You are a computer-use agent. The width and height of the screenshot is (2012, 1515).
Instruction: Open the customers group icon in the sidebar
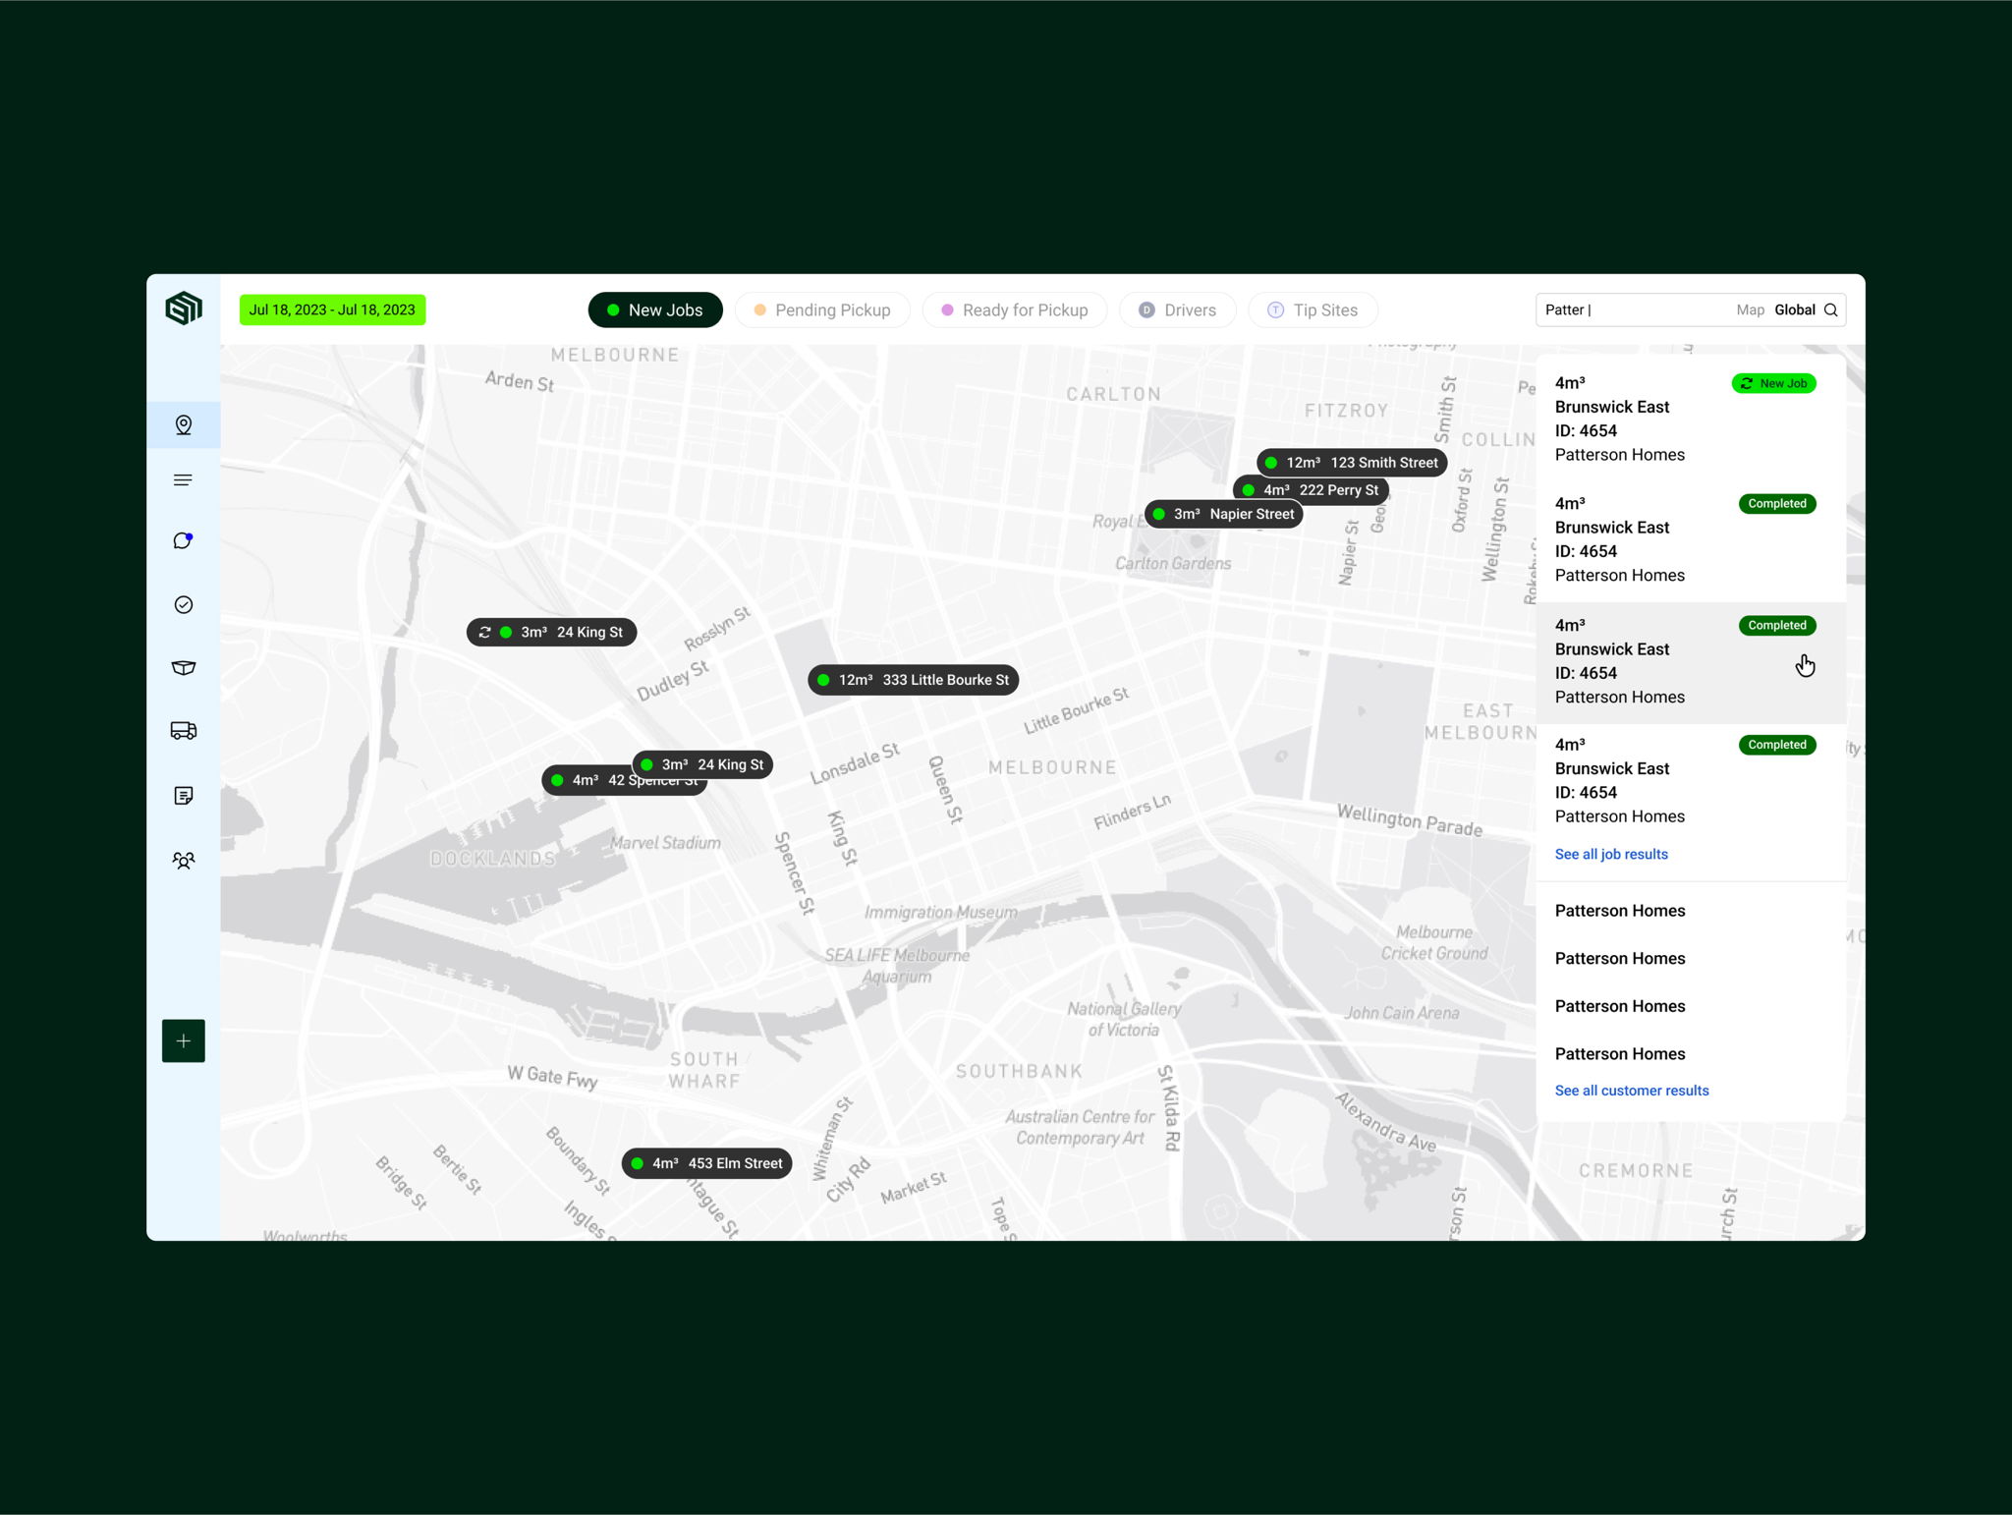coord(184,861)
